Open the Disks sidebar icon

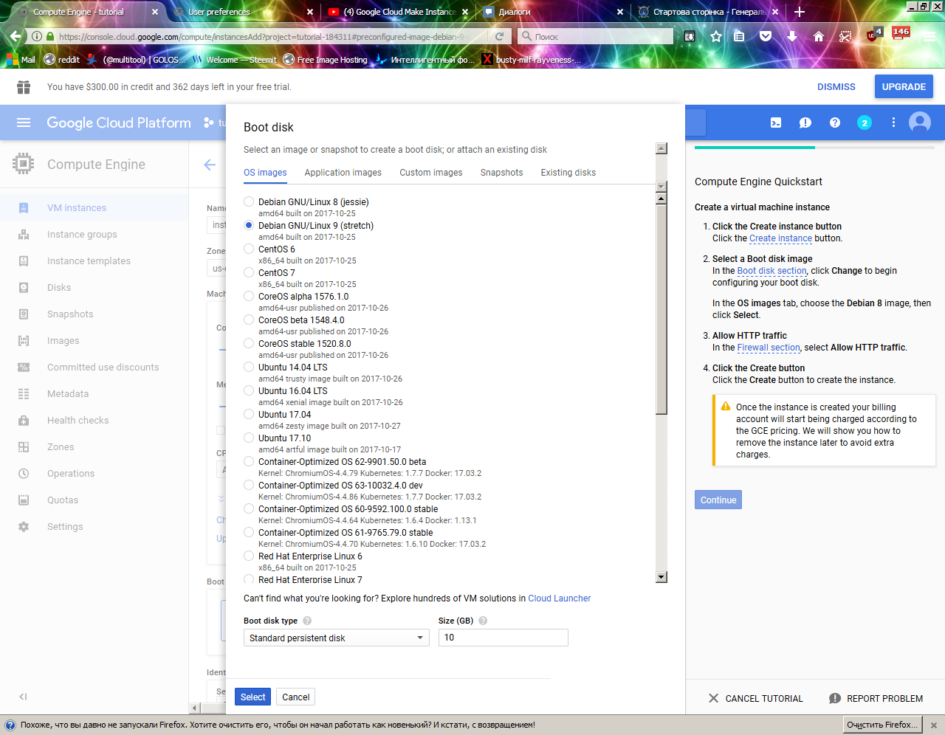pos(24,288)
